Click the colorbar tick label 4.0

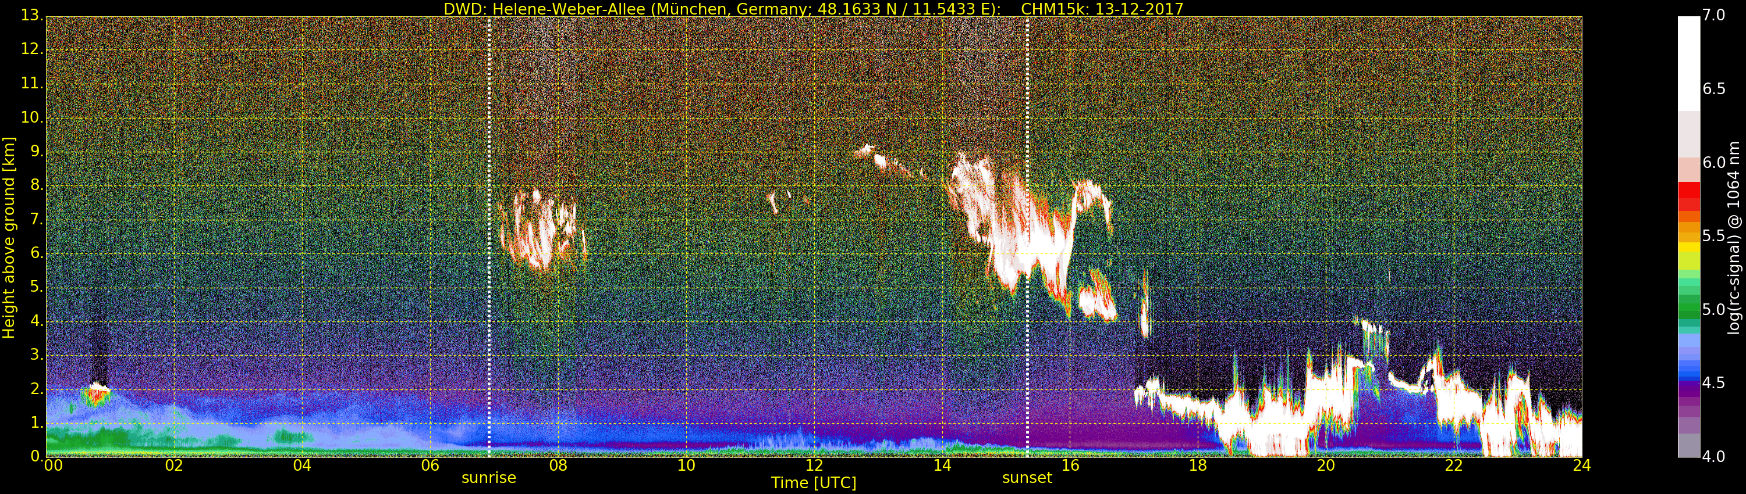(1713, 457)
